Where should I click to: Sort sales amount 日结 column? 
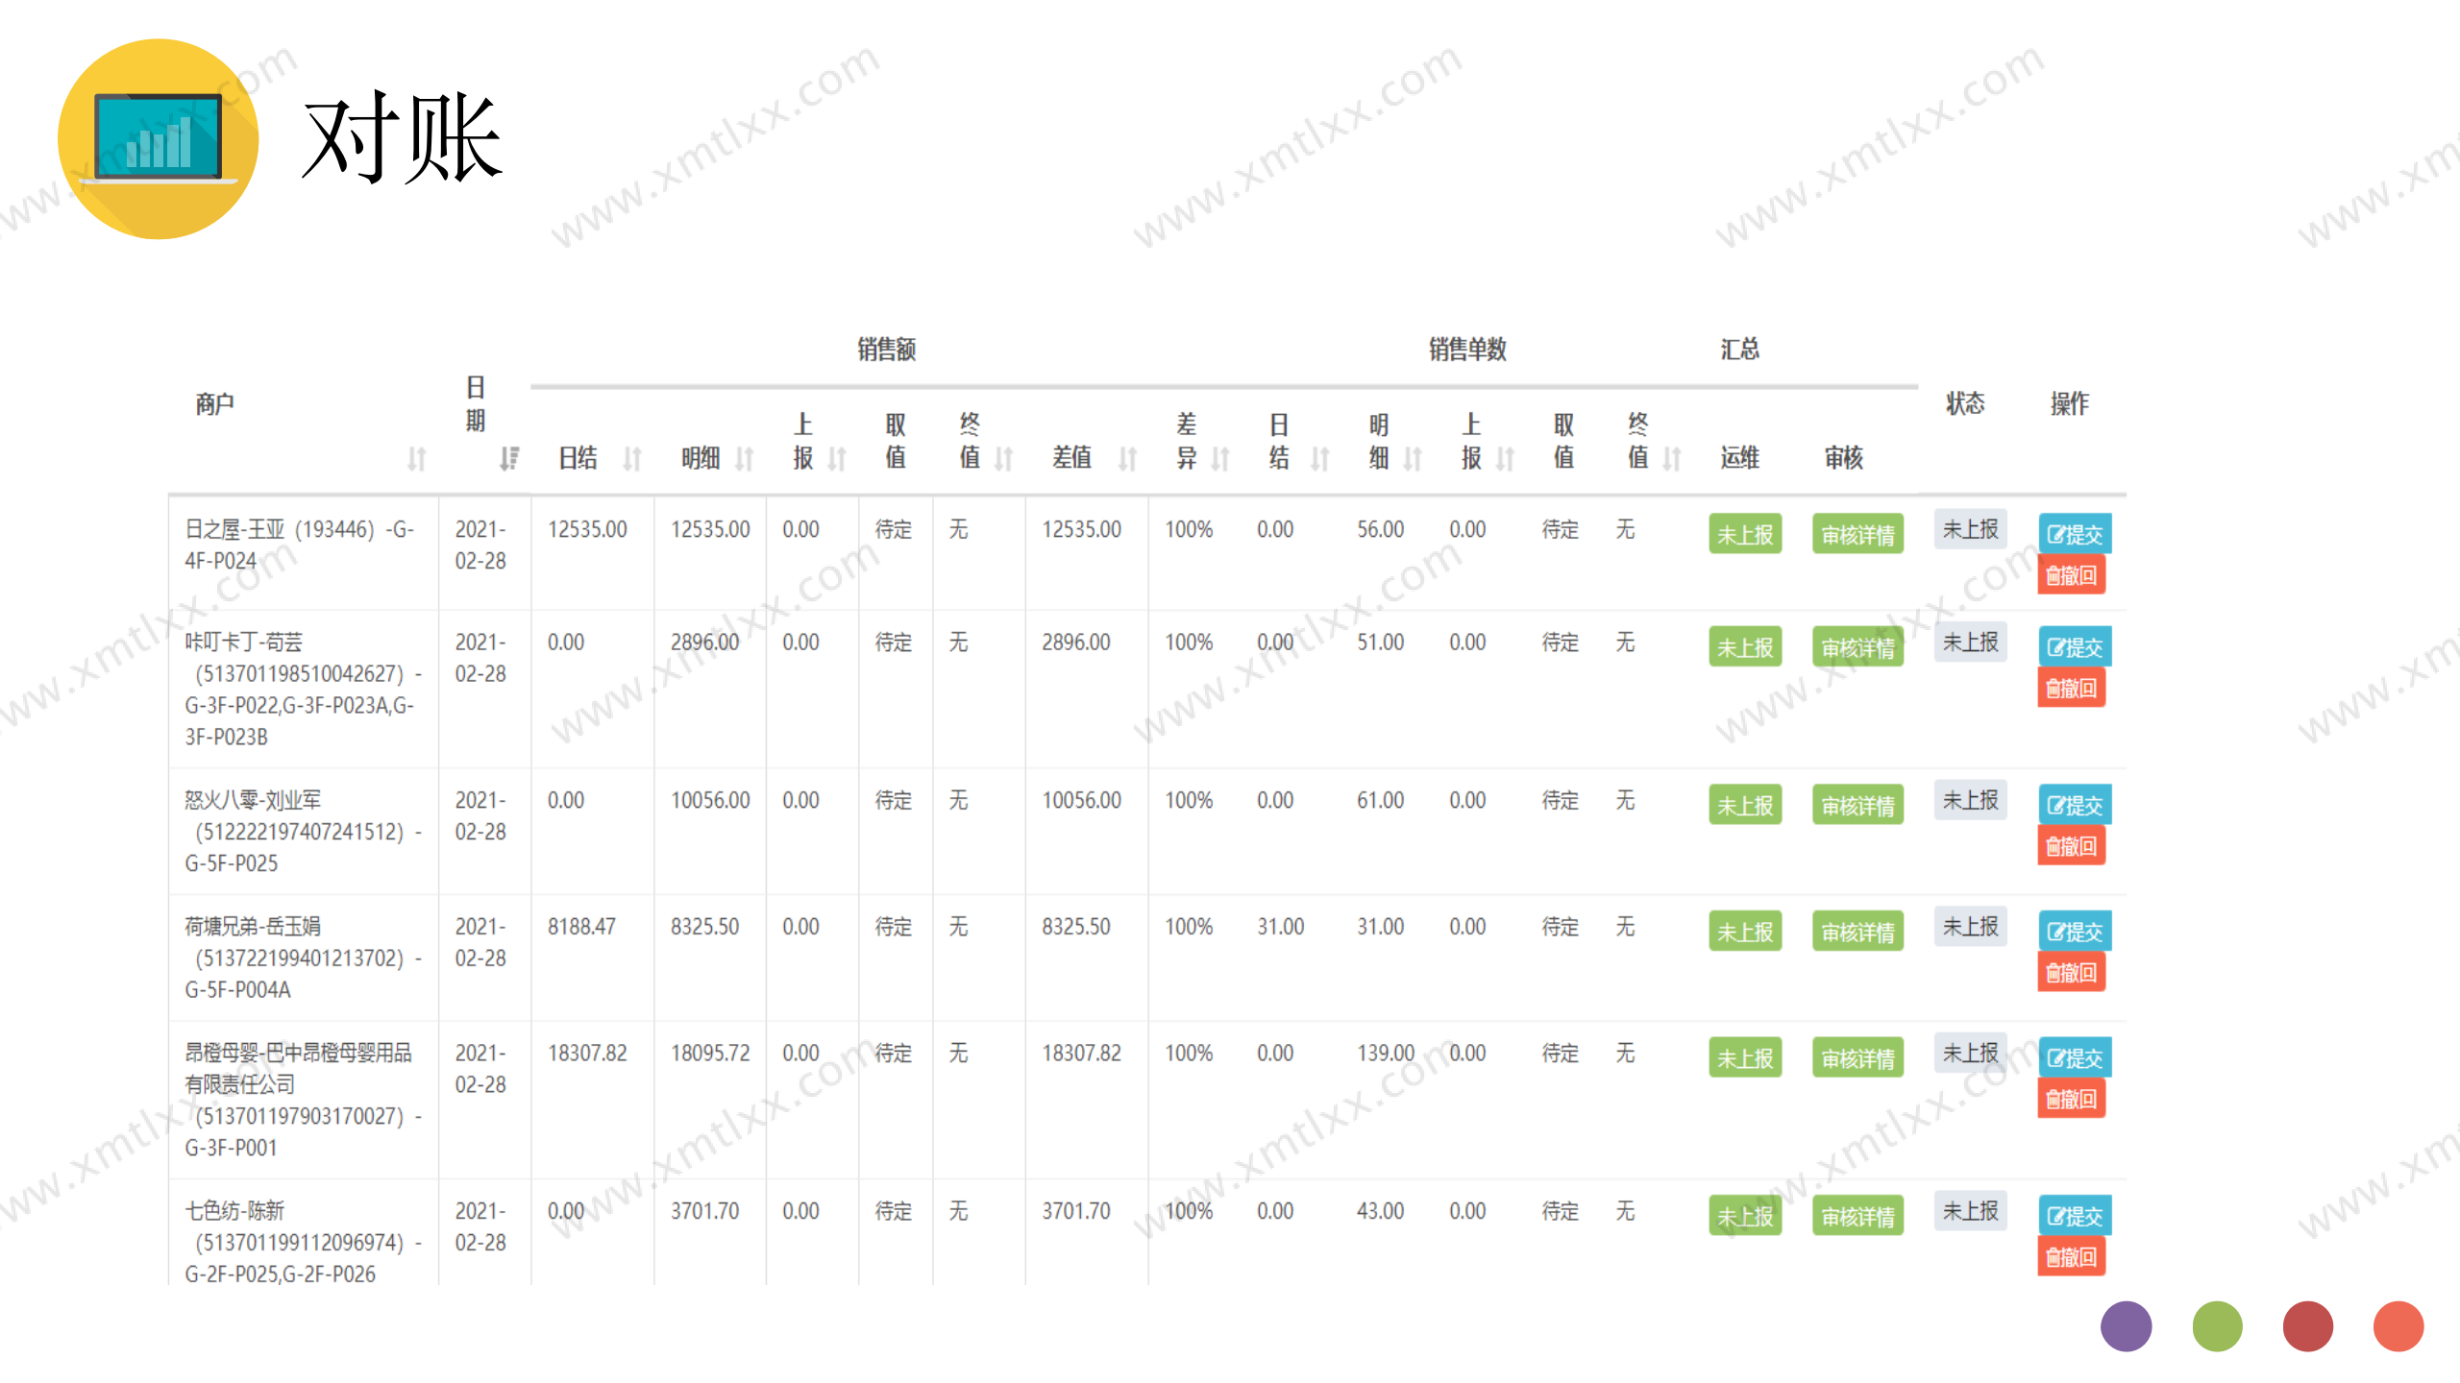click(x=632, y=459)
